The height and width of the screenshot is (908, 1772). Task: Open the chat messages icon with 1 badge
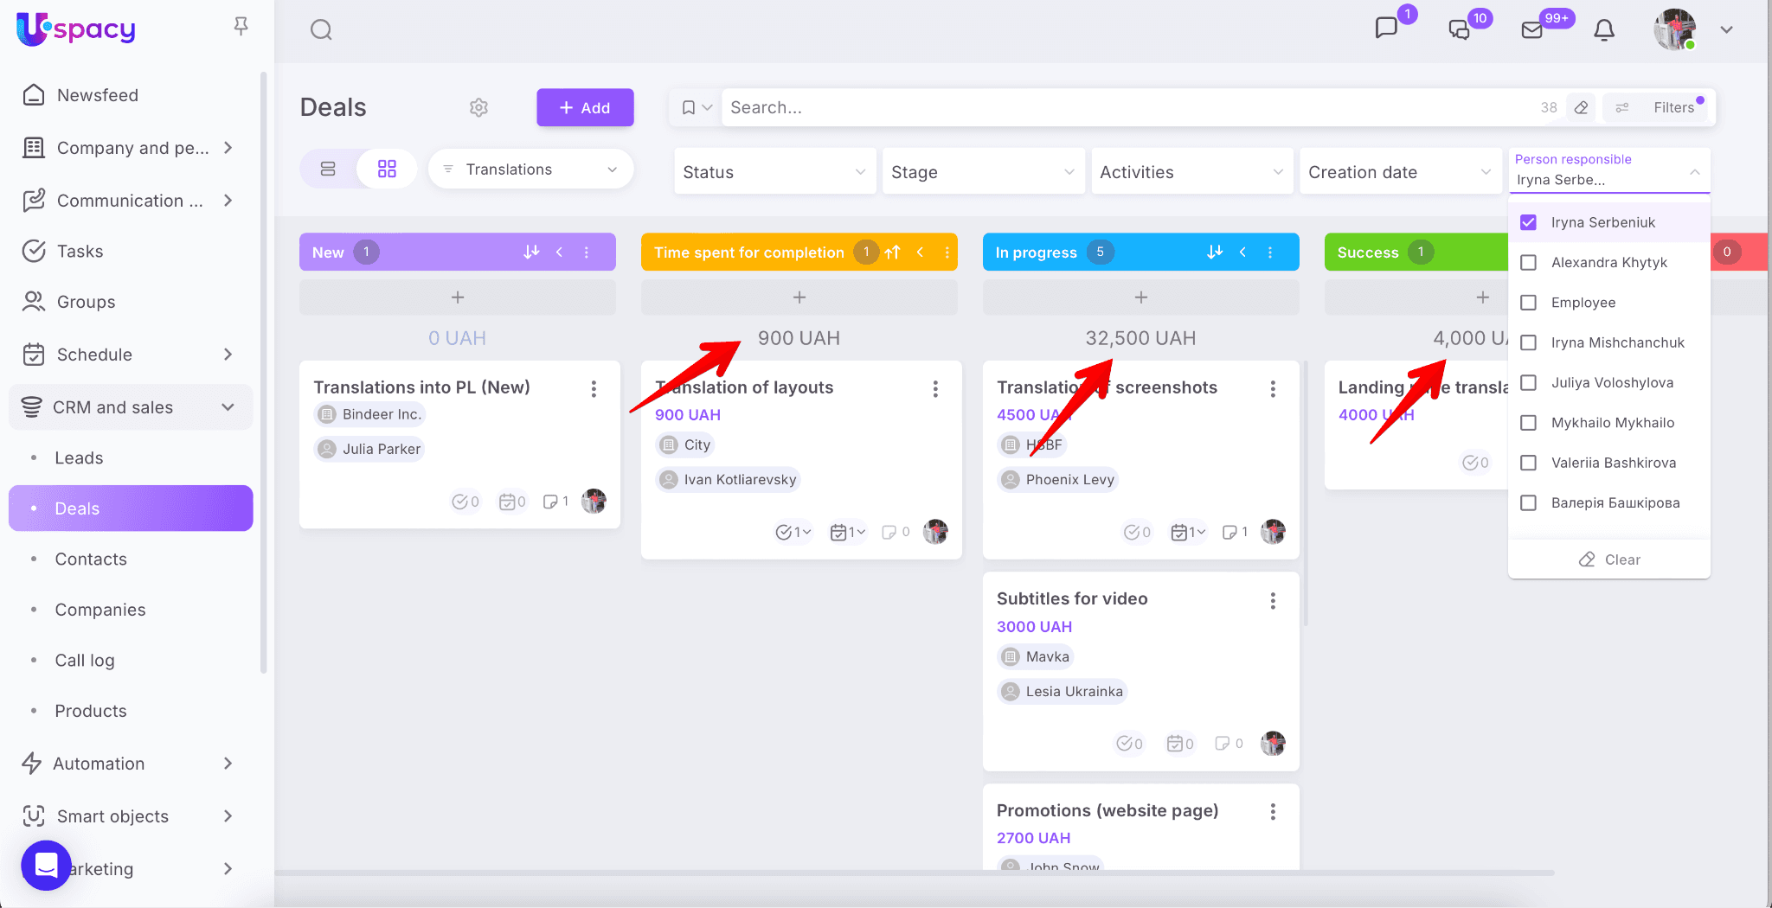click(1386, 29)
